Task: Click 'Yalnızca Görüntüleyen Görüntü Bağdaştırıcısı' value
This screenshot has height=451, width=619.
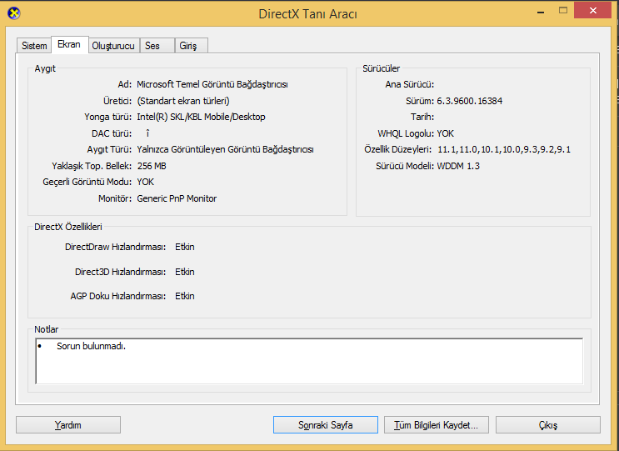Action: point(225,150)
